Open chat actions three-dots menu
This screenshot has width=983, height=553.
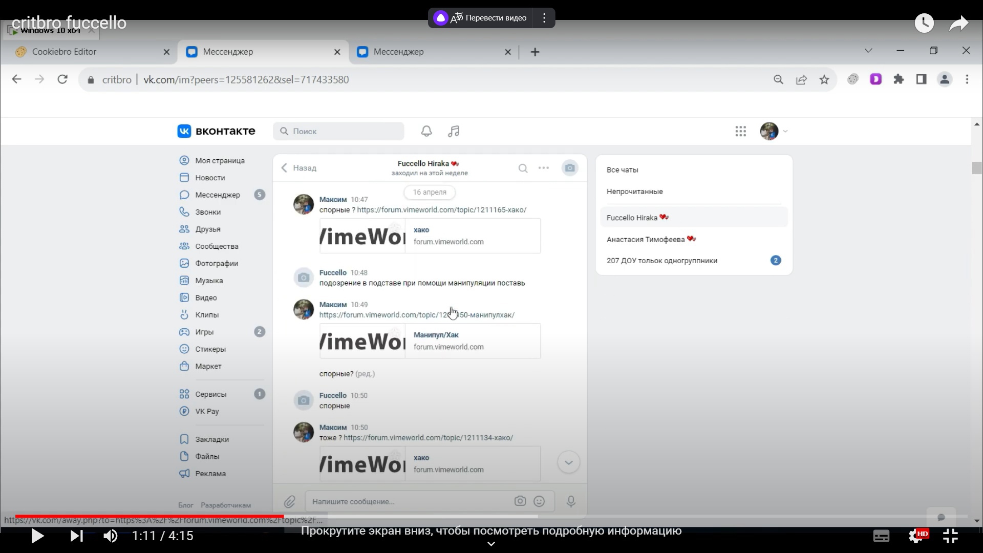click(x=544, y=168)
